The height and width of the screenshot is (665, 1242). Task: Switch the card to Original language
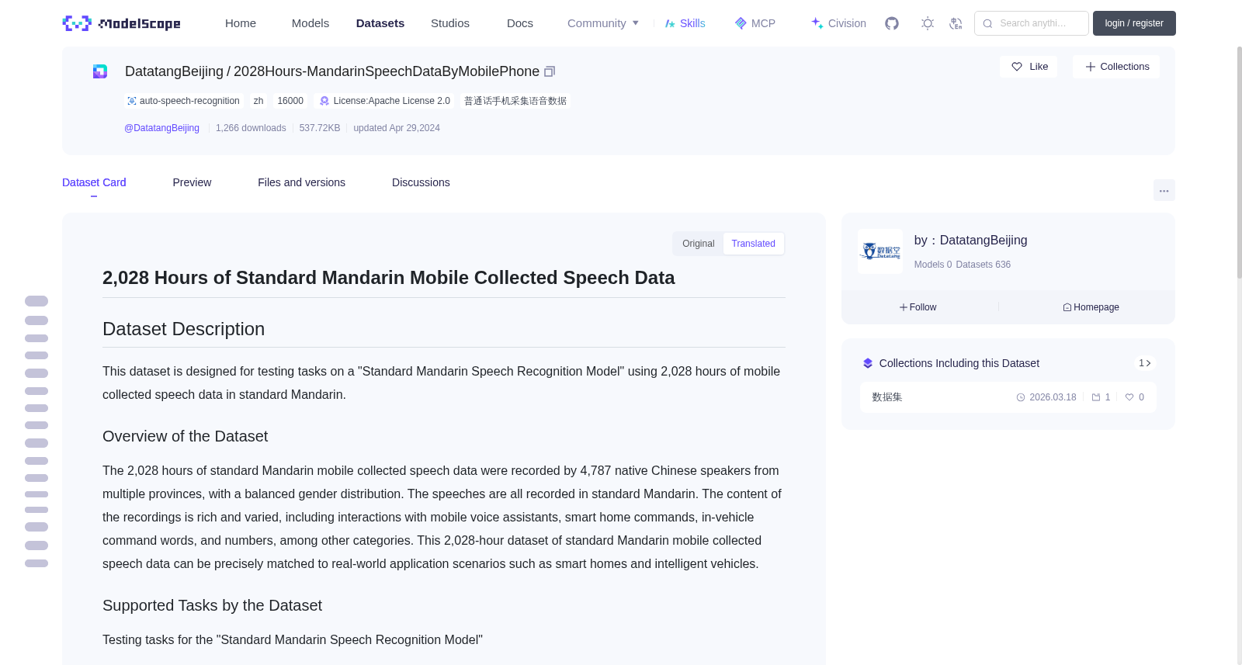click(699, 244)
